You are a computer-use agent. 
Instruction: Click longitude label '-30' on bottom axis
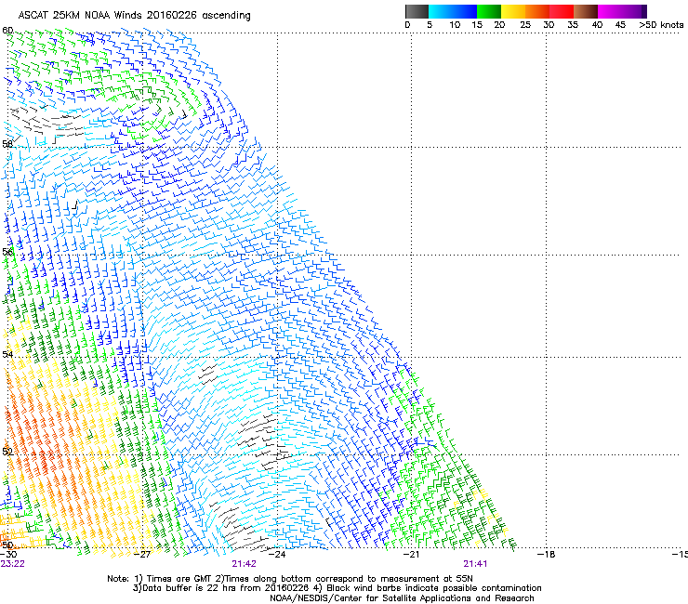[8, 555]
